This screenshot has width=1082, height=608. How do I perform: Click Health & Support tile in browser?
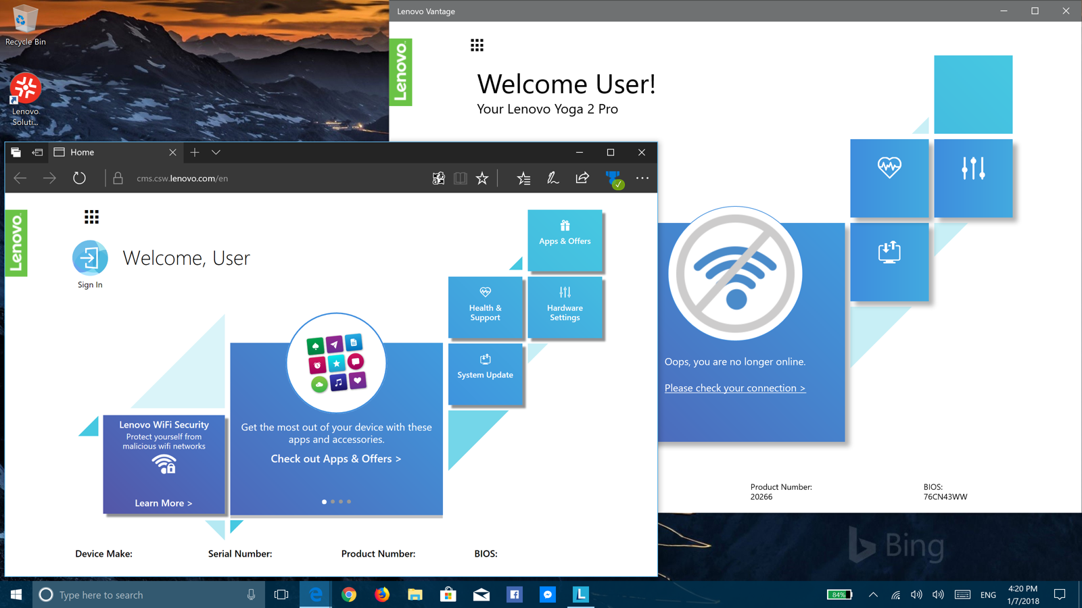tap(485, 307)
